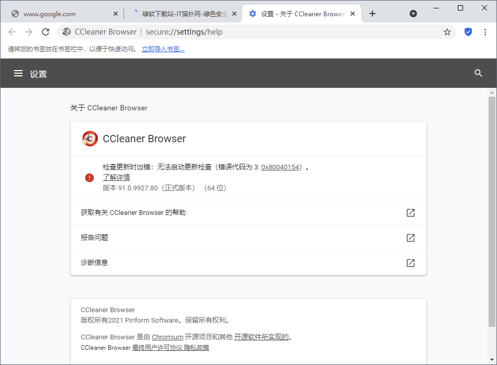
Task: Open the 0x80040154 error code link
Action: tap(280, 167)
